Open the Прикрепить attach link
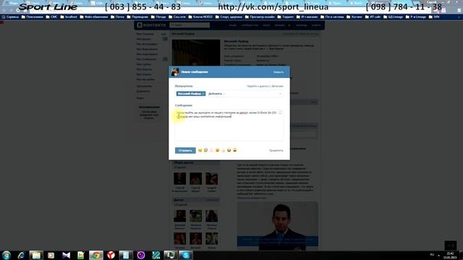 [276, 151]
